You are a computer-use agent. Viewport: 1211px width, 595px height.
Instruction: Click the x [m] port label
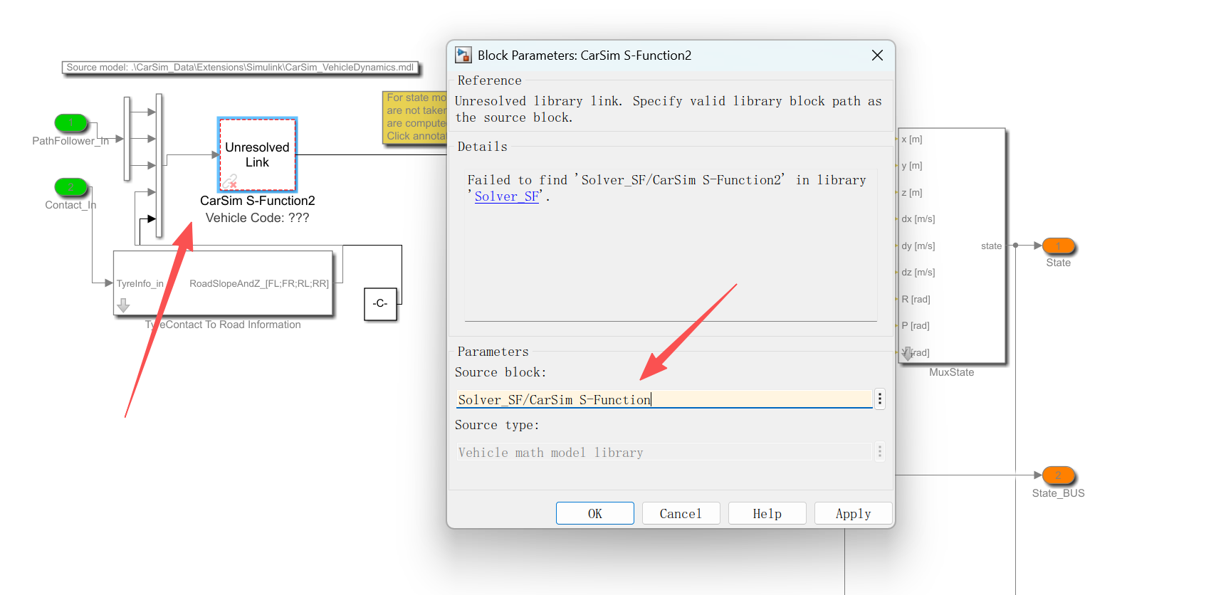pos(911,139)
